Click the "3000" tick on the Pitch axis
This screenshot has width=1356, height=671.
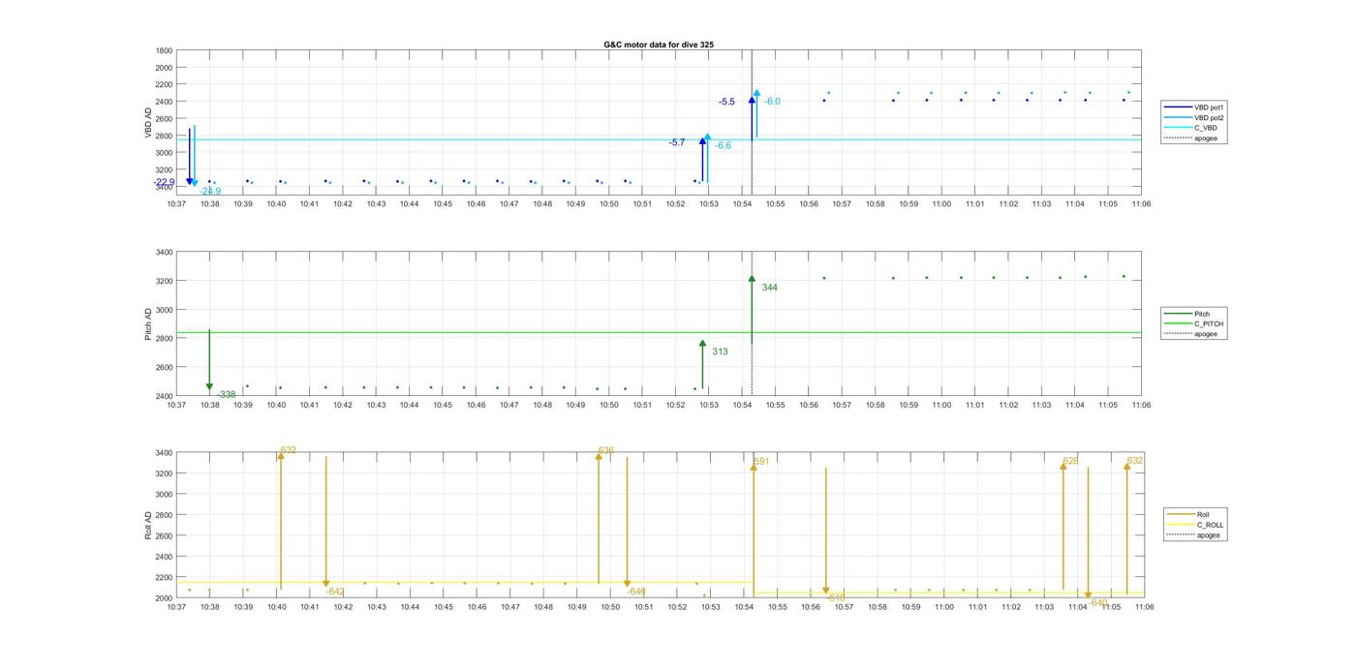[x=164, y=310]
